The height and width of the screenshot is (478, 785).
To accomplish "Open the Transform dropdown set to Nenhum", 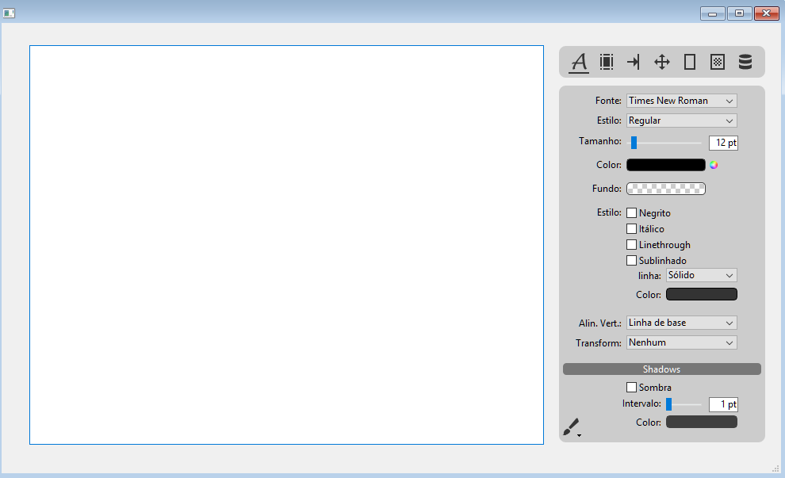I will click(681, 342).
